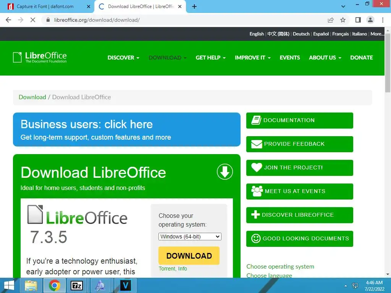Show hidden system tray icons
Image resolution: width=391 pixels, height=293 pixels.
tap(346, 285)
